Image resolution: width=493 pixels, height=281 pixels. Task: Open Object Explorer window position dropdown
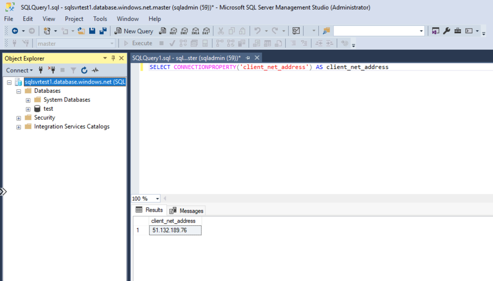105,58
